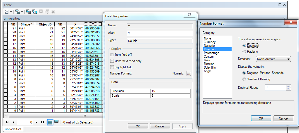Viewport: 299px width, 133px height.
Task: Go to the first record
Action: [x=7, y=122]
